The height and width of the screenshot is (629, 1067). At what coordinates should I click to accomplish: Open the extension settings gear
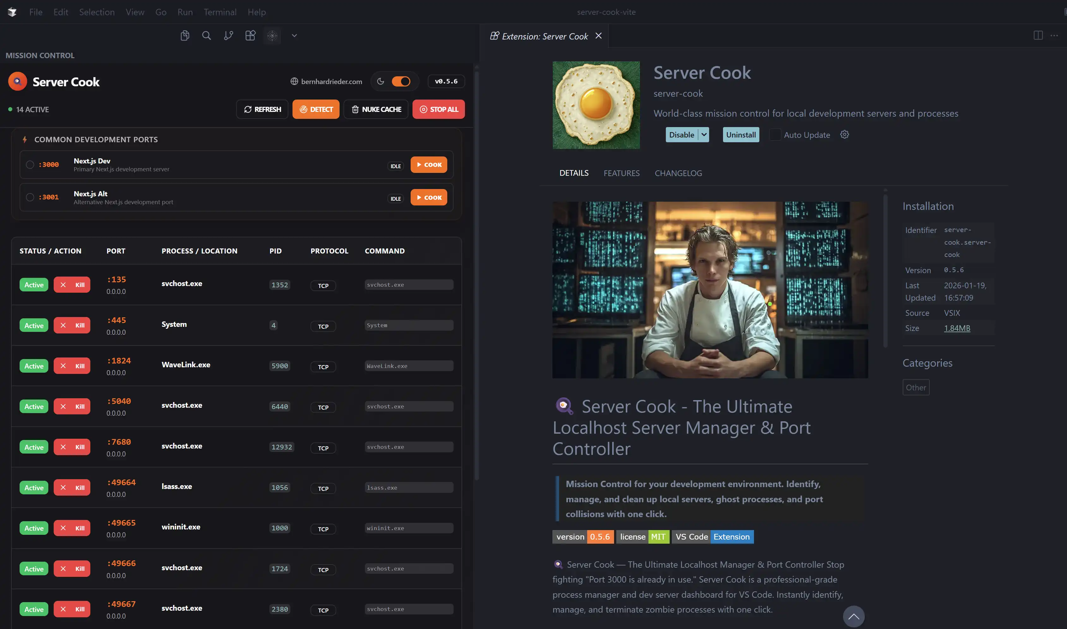point(845,134)
